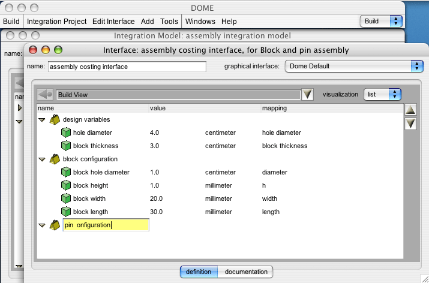Click the 'length' mapping cell

pos(271,212)
